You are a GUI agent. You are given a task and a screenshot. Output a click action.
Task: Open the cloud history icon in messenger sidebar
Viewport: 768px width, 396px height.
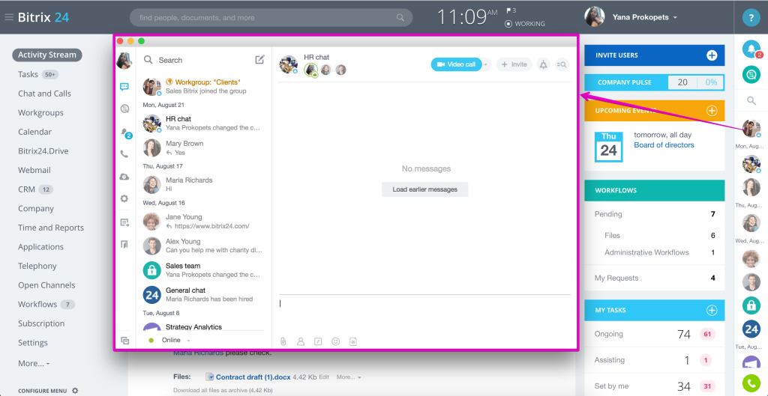pos(124,177)
